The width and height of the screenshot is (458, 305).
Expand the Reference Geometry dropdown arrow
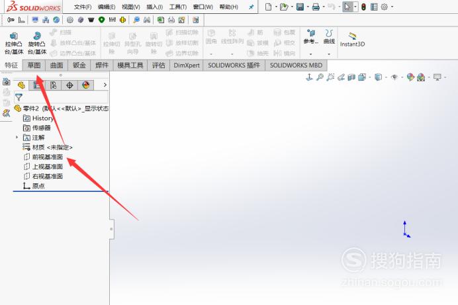[310, 54]
